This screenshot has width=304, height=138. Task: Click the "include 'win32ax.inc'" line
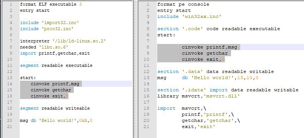click(x=189, y=16)
